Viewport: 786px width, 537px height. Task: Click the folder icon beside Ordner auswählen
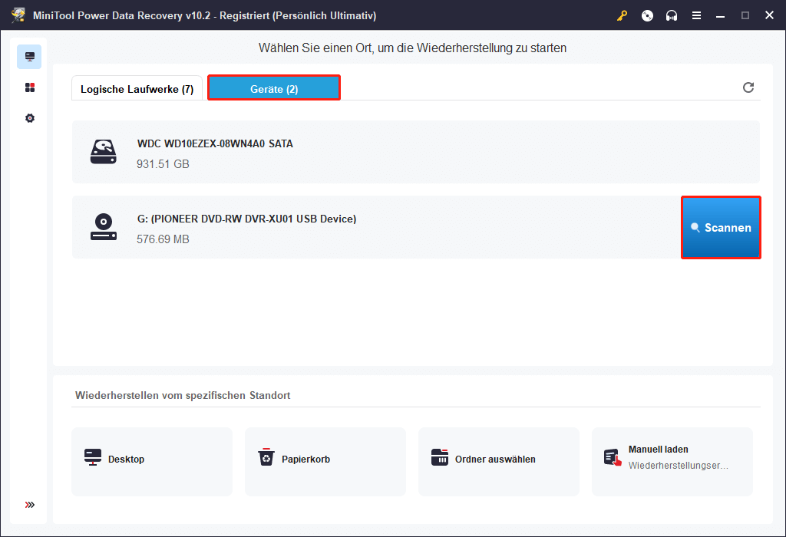pos(440,457)
